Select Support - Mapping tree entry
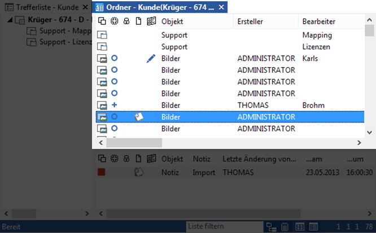376x233 pixels. [x=60, y=31]
